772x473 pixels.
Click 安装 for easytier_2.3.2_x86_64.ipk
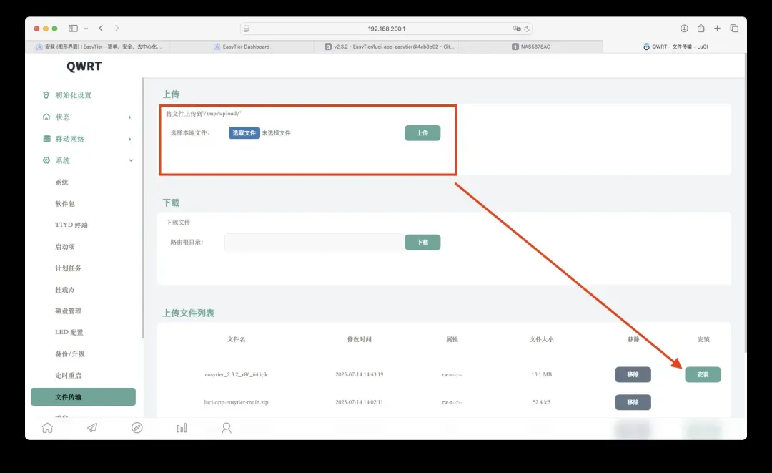pyautogui.click(x=703, y=374)
